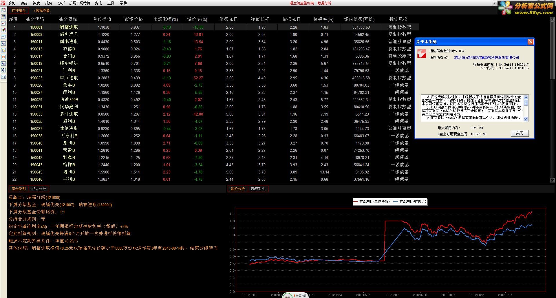
Task: Select fund row 申万进取
Action: pos(213,78)
